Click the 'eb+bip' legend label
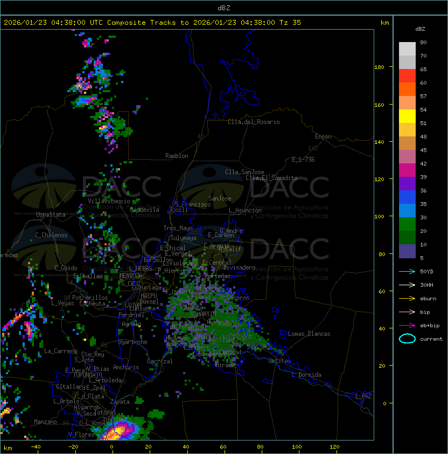Image resolution: width=448 pixels, height=454 pixels. pos(430,326)
